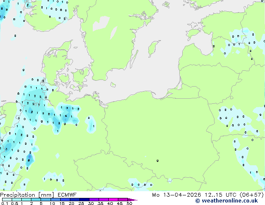Click the '8' precipitation value on the map
The width and height of the screenshot is (265, 205).
point(2,9)
